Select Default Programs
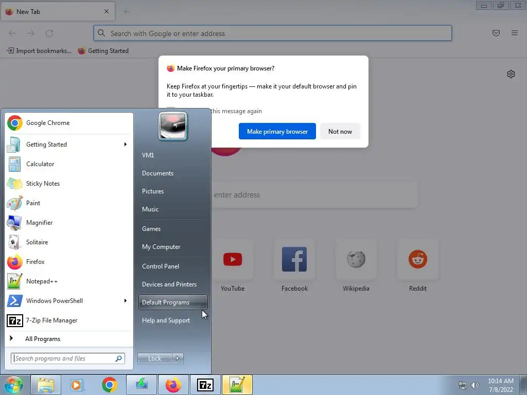Image resolution: width=527 pixels, height=395 pixels. (x=173, y=302)
